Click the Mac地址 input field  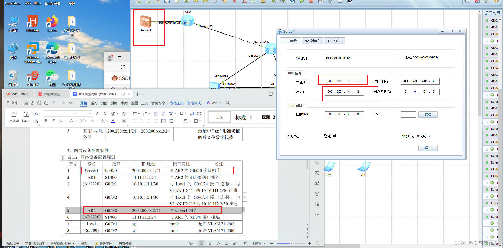pos(359,58)
